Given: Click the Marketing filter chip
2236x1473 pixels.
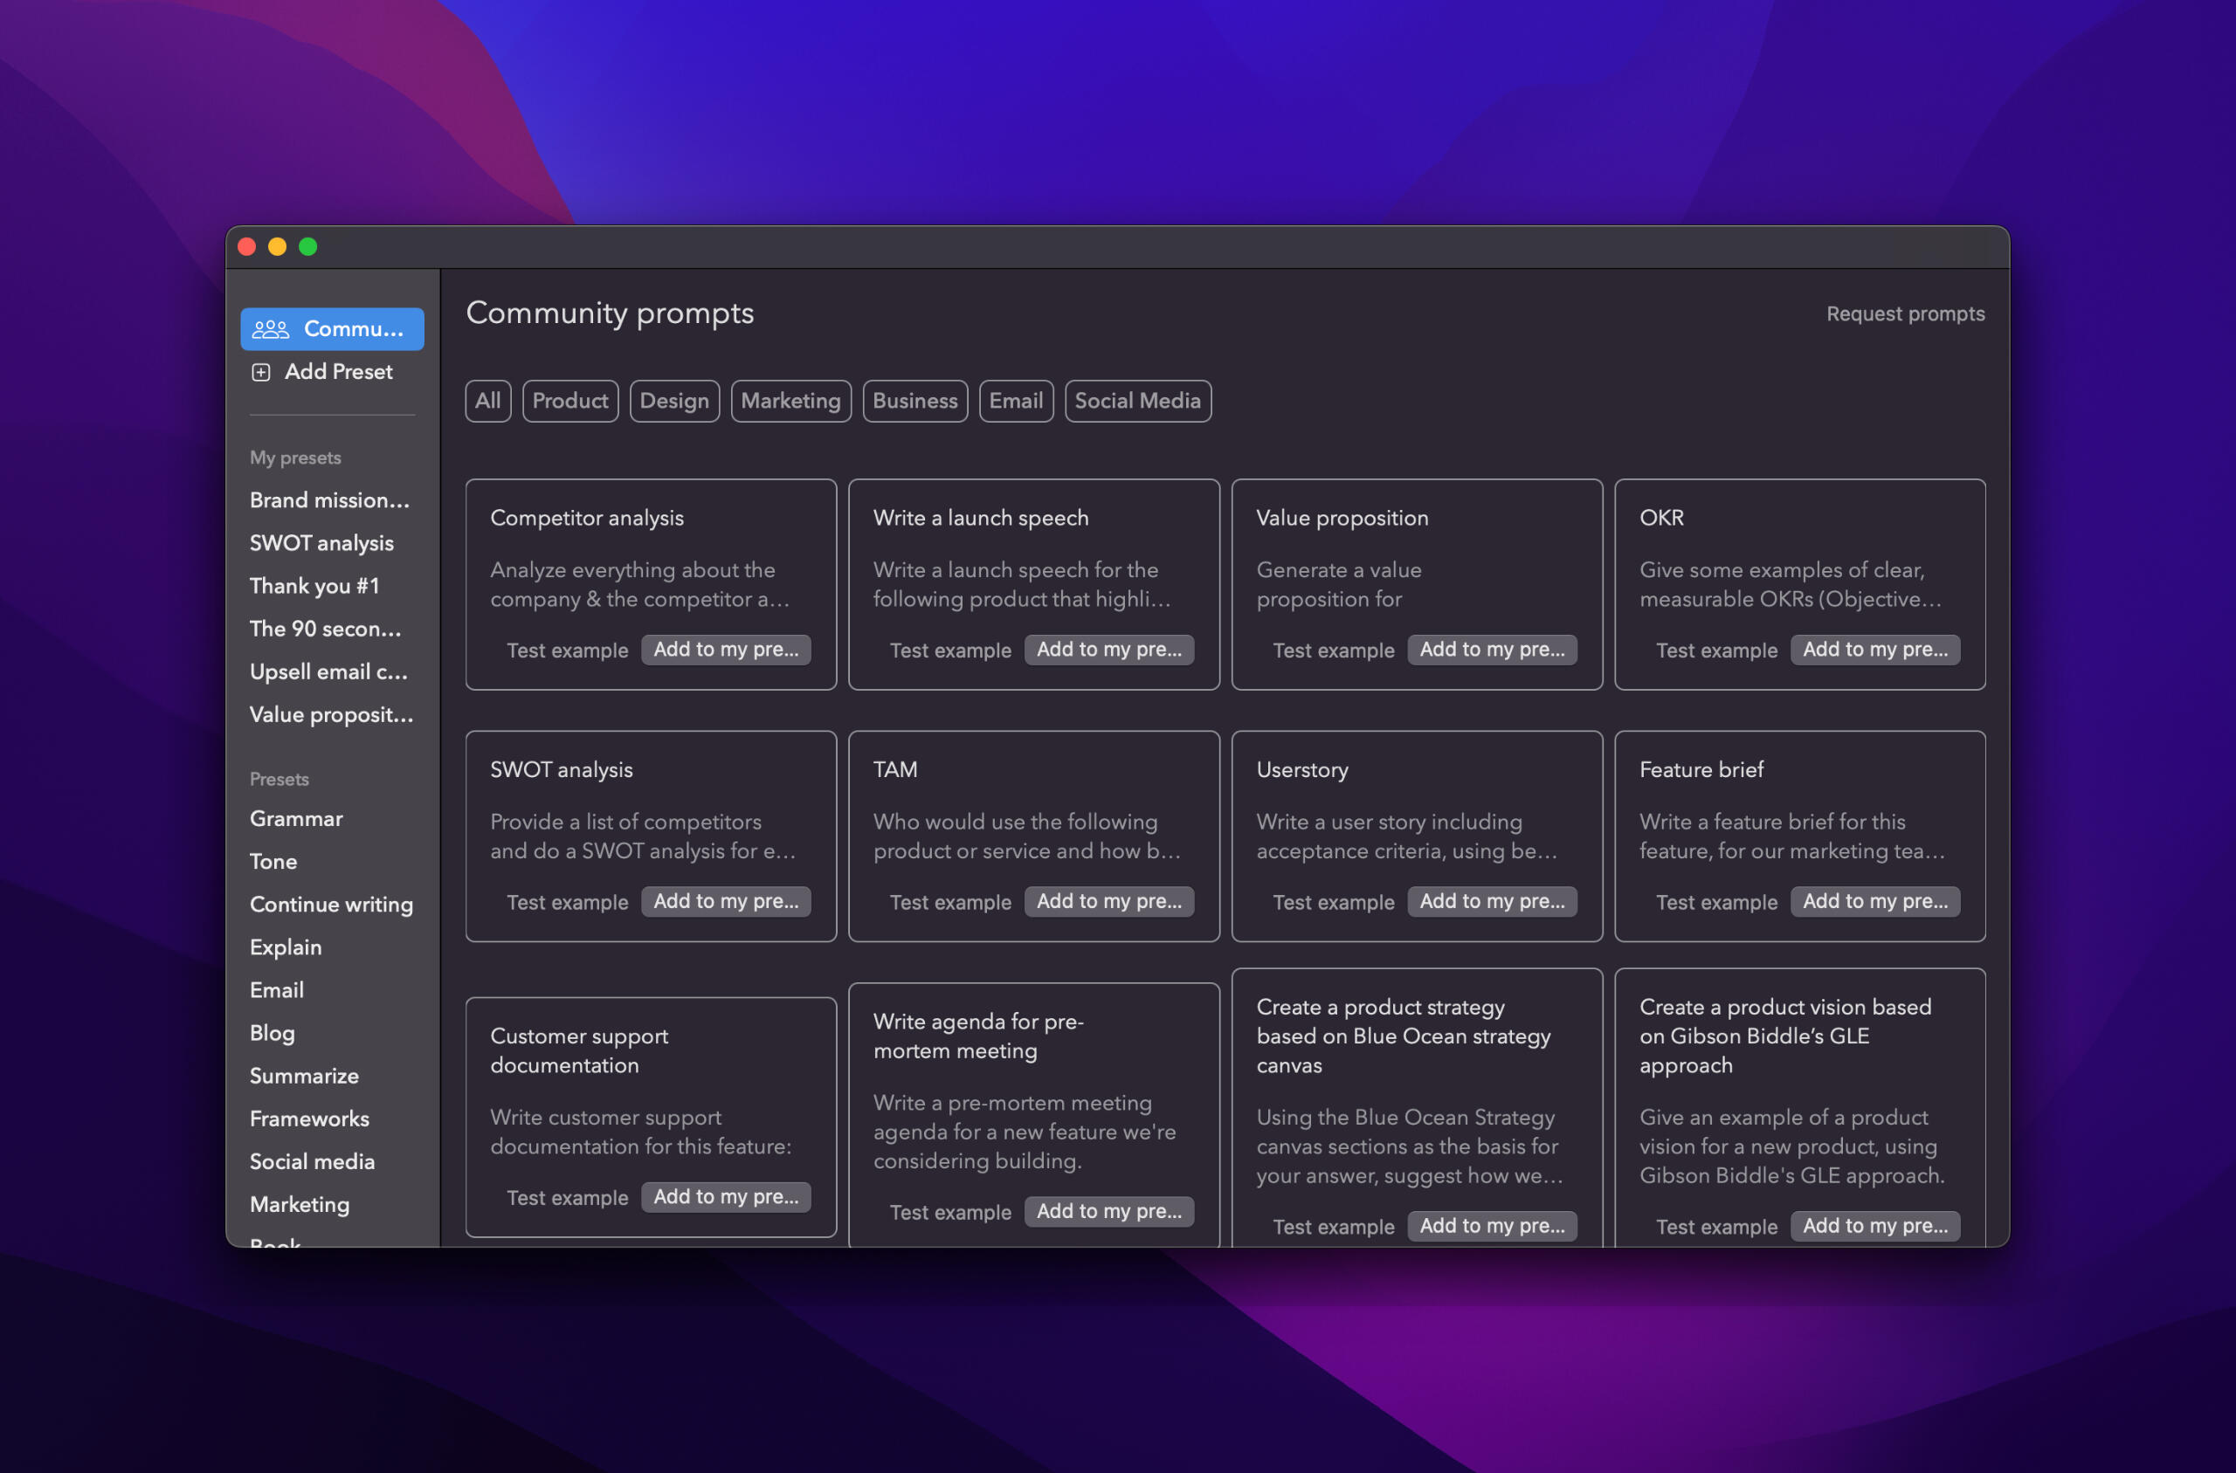Looking at the screenshot, I should click(x=790, y=401).
